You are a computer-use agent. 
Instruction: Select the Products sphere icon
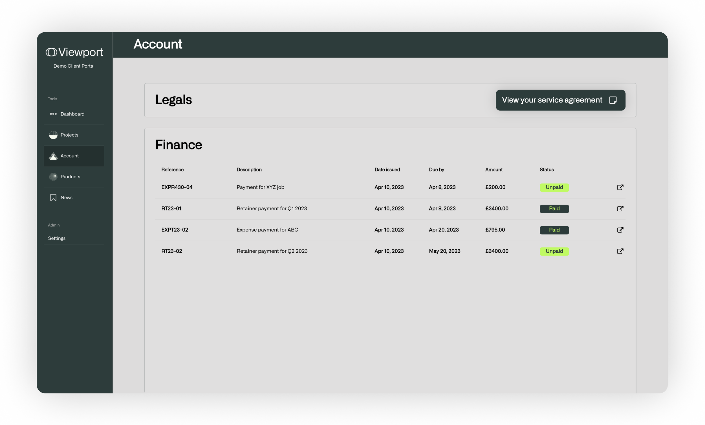click(x=53, y=176)
